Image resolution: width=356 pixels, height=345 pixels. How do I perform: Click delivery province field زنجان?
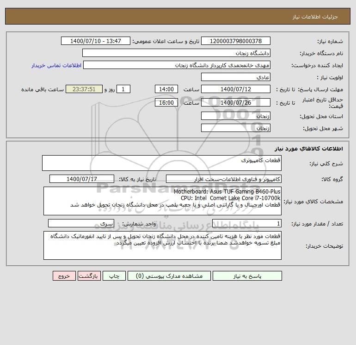[236, 116]
